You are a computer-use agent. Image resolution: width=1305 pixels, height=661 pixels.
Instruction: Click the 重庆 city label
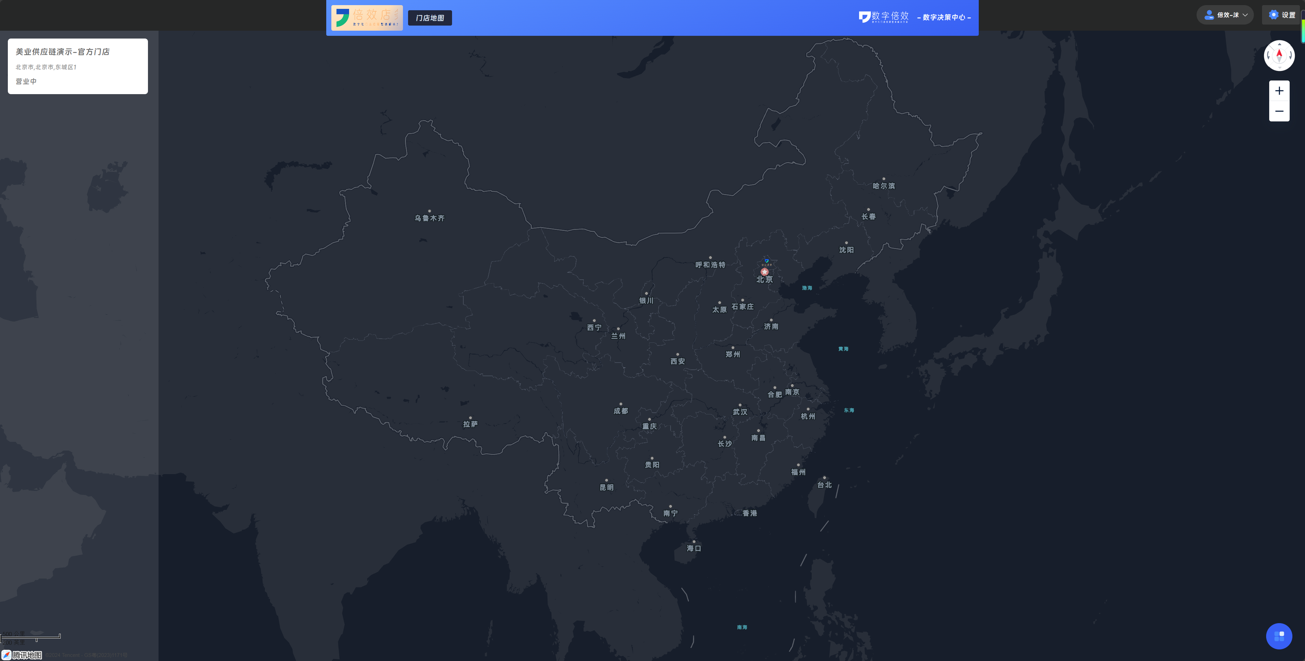[649, 426]
